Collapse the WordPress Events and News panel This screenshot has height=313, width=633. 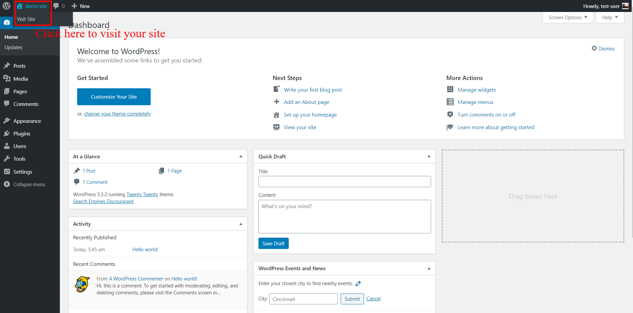coord(429,269)
